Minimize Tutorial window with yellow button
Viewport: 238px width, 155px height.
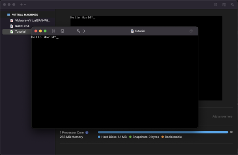pos(41,31)
